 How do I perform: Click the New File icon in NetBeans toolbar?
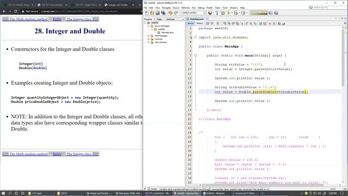[x=147, y=13]
